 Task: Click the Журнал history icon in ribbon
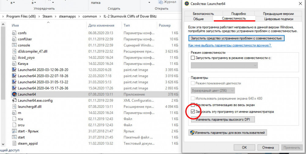pyautogui.click(x=161, y=2)
